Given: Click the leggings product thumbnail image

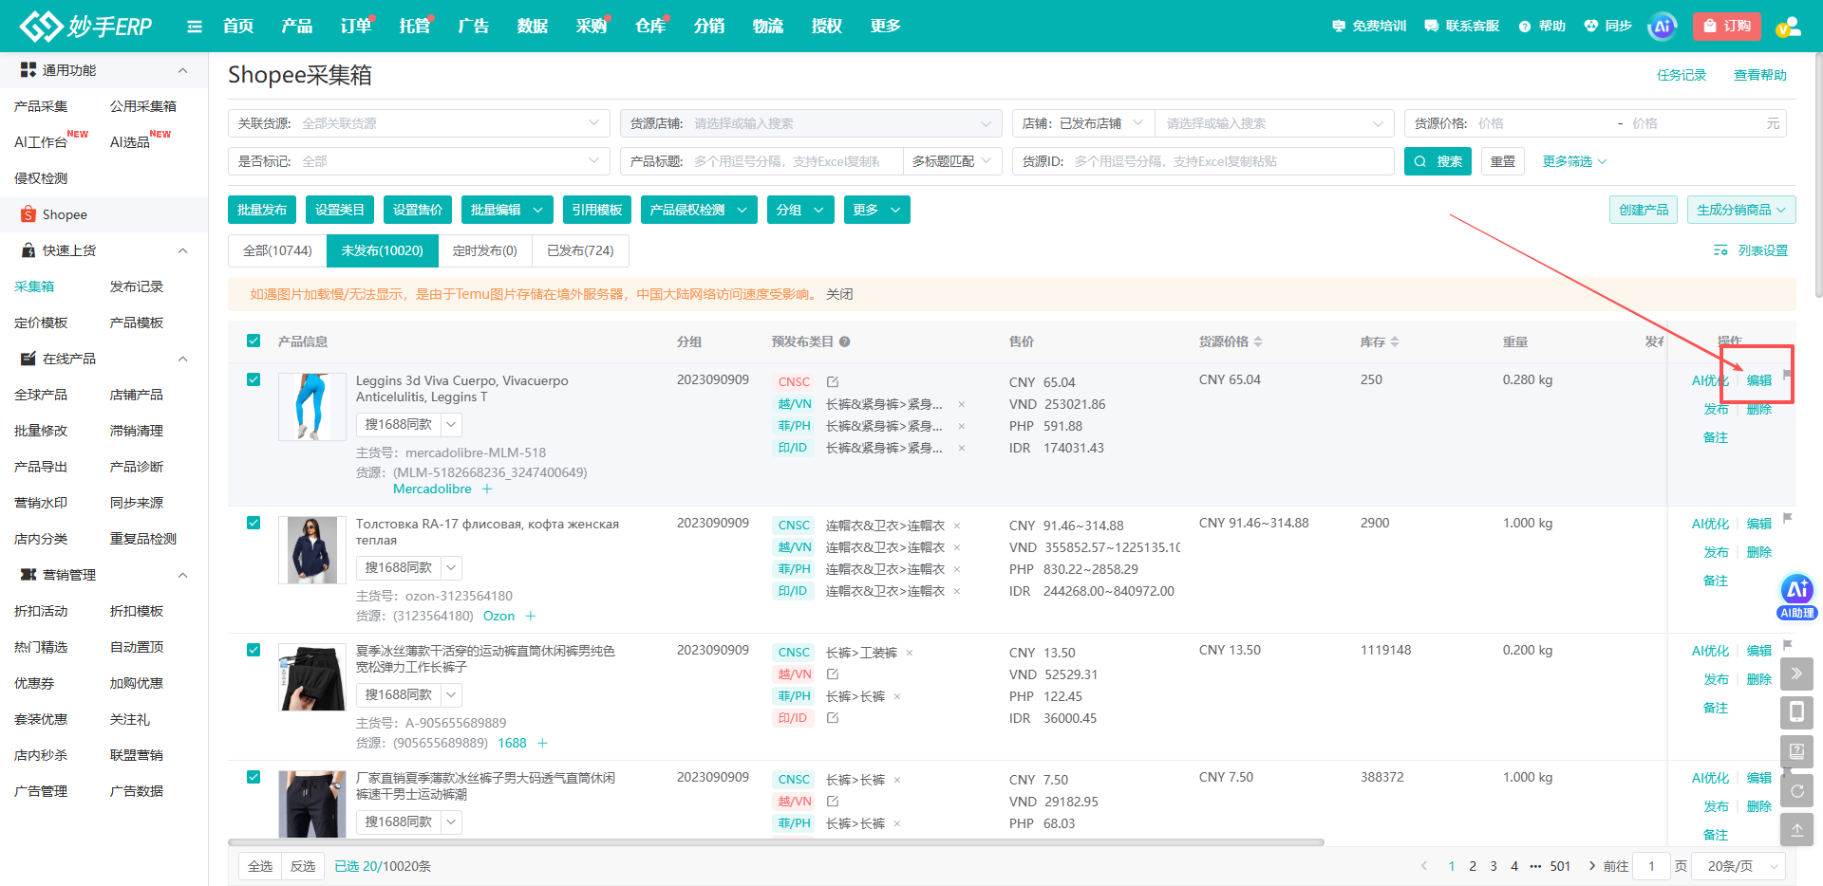Looking at the screenshot, I should 312,407.
